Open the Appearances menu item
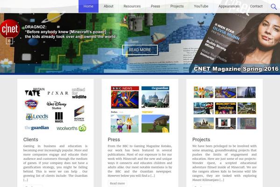The height and width of the screenshot is (187, 280). pyautogui.click(x=229, y=6)
